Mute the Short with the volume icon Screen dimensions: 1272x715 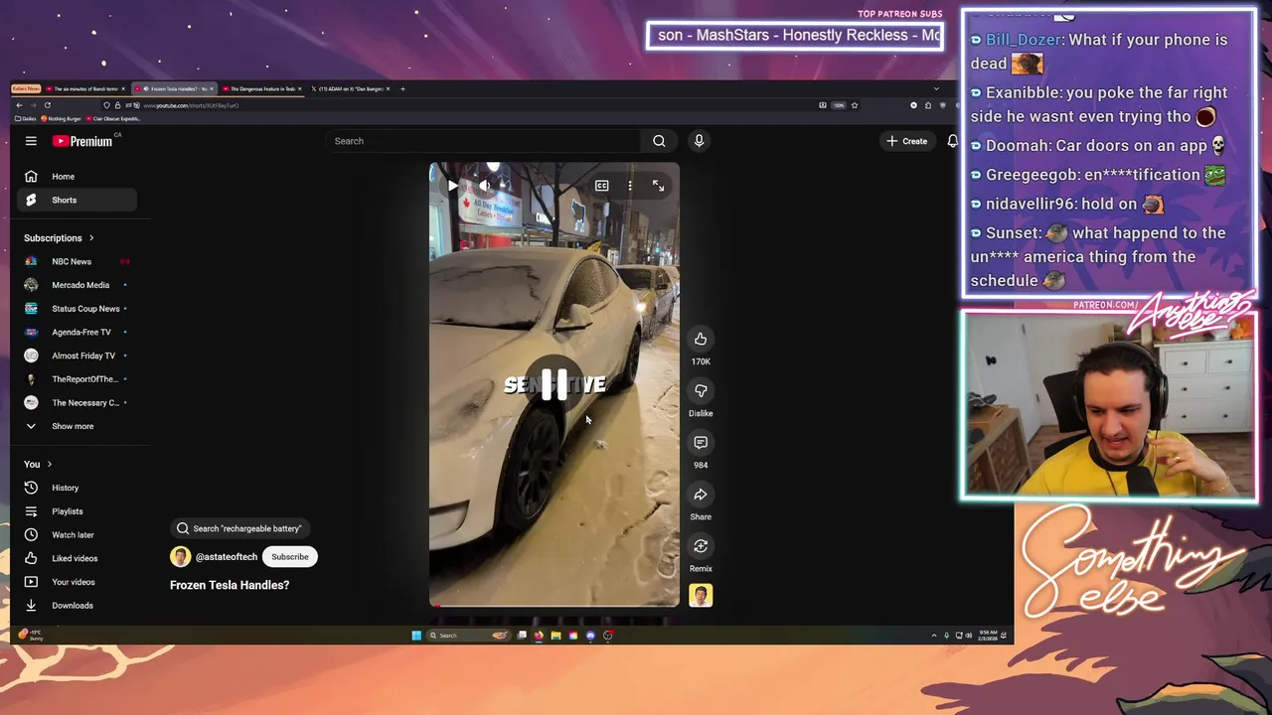click(484, 186)
